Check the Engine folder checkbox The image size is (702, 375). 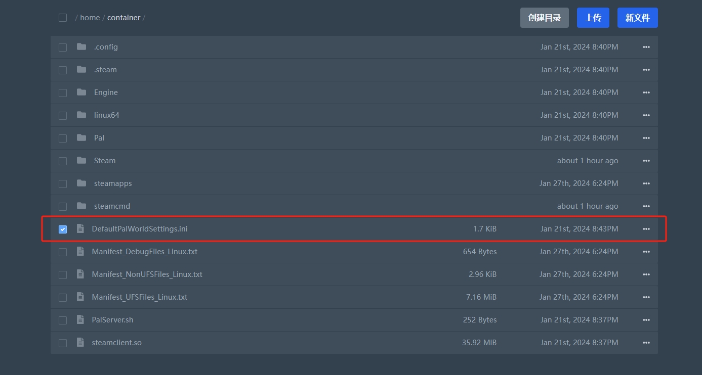click(63, 92)
